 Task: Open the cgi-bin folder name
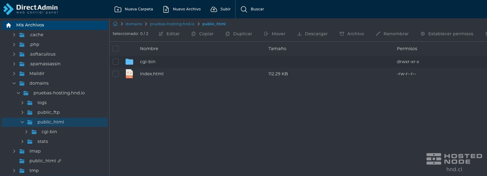click(147, 62)
